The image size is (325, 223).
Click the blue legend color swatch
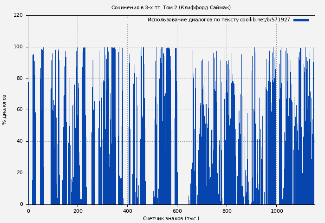(x=301, y=20)
